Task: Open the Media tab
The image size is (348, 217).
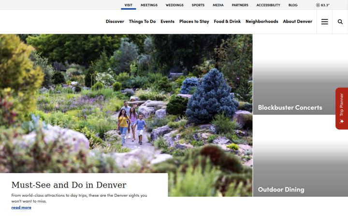Action: (x=218, y=5)
